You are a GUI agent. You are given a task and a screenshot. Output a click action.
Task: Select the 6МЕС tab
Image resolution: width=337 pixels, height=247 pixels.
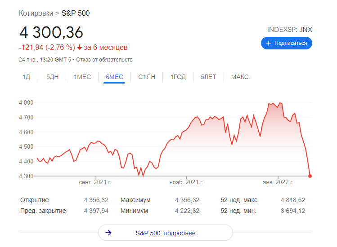coord(114,77)
